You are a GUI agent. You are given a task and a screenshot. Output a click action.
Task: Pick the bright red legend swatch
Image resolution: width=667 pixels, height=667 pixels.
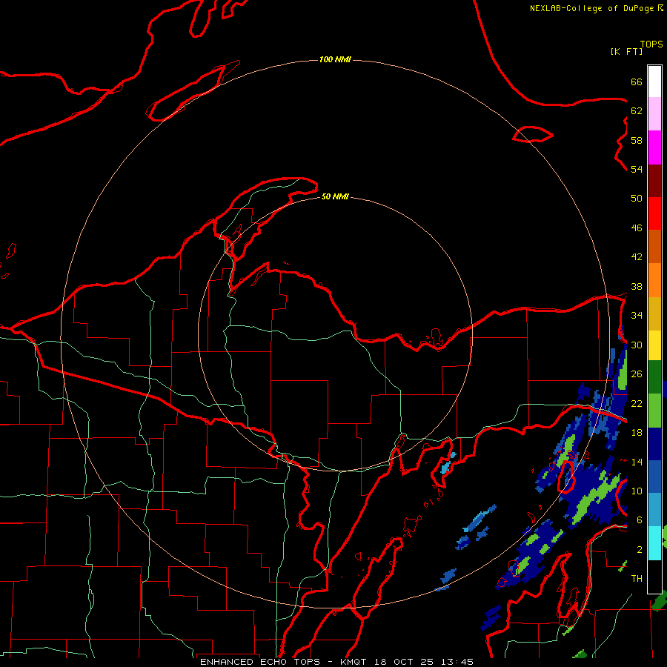tap(654, 213)
